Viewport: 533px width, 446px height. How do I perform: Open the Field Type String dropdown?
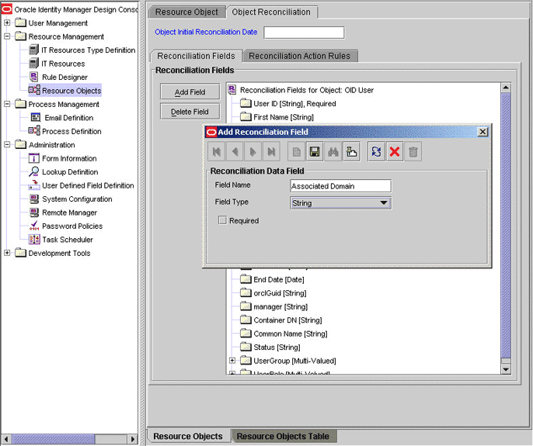click(x=340, y=203)
